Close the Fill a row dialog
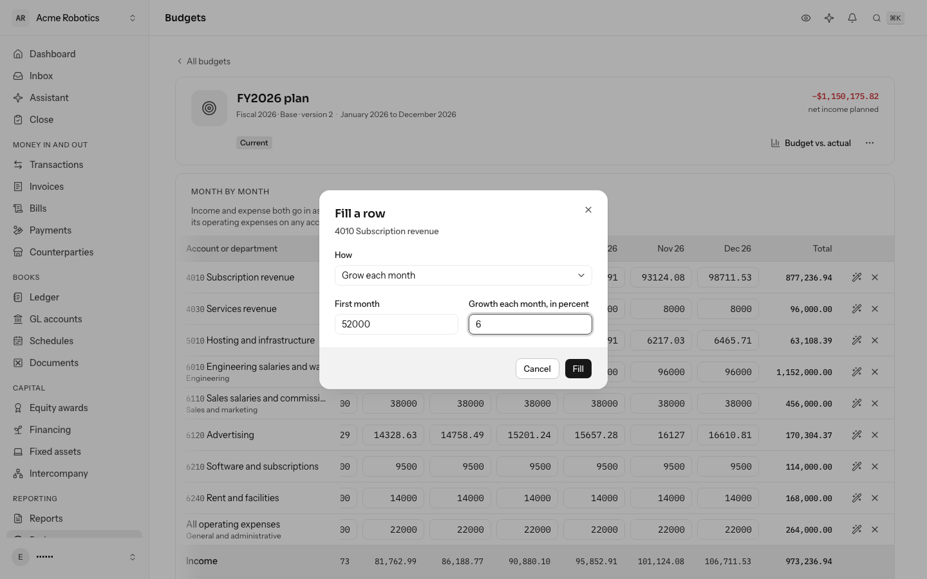Viewport: 927px width, 579px height. point(588,210)
